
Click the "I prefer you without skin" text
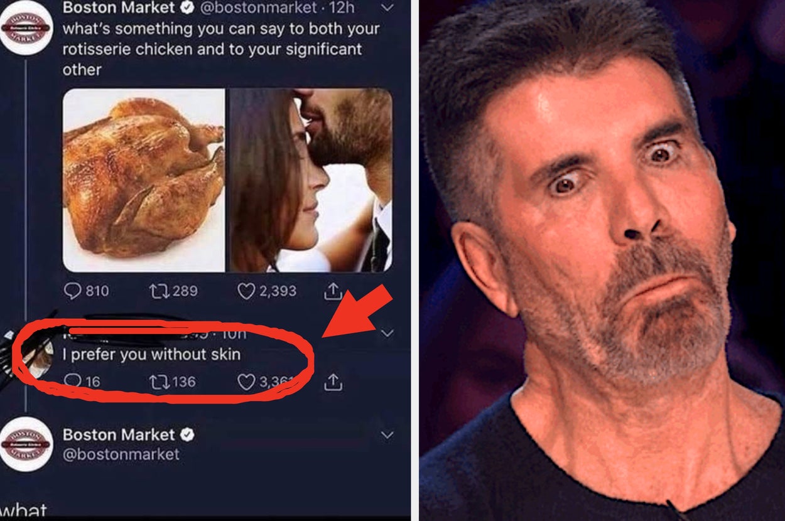coord(151,354)
